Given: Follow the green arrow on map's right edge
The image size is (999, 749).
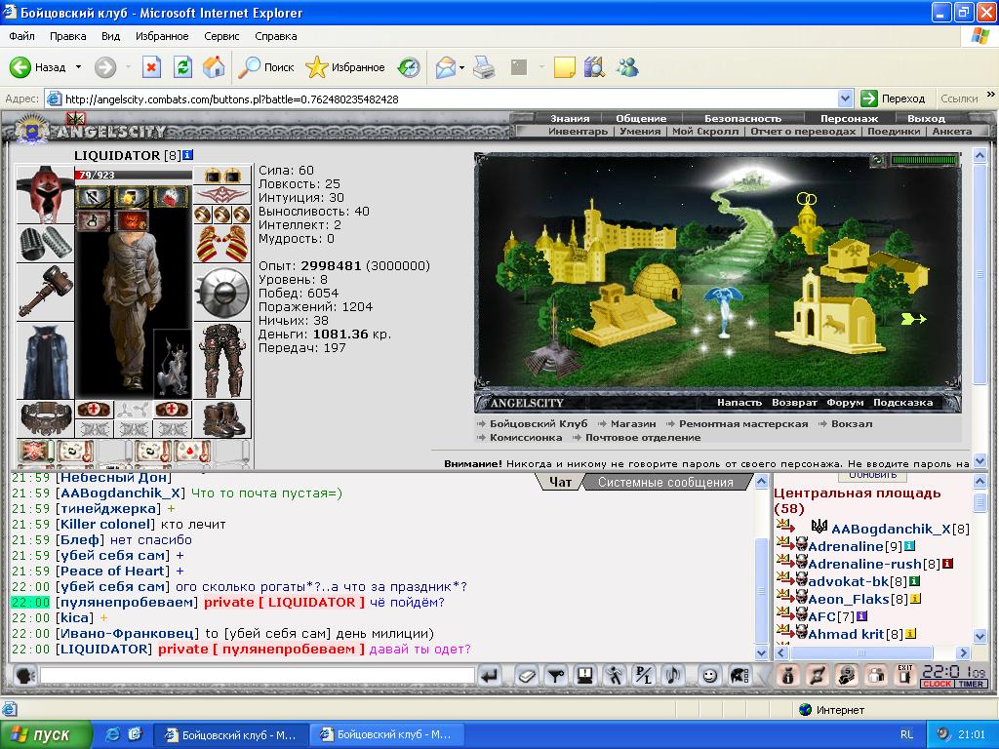Looking at the screenshot, I should pos(913,319).
